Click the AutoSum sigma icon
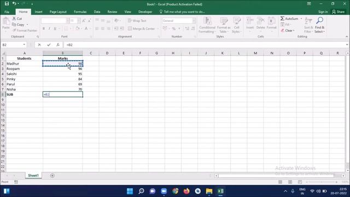 point(282,19)
